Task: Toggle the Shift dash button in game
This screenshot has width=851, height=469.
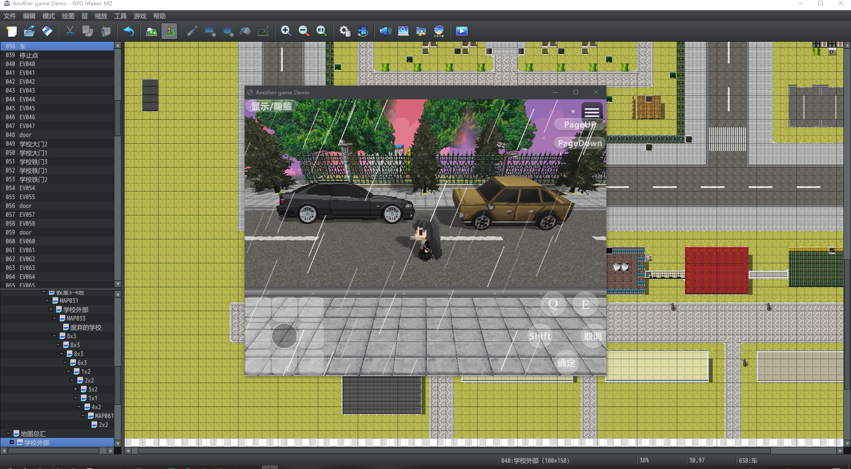Action: [540, 336]
